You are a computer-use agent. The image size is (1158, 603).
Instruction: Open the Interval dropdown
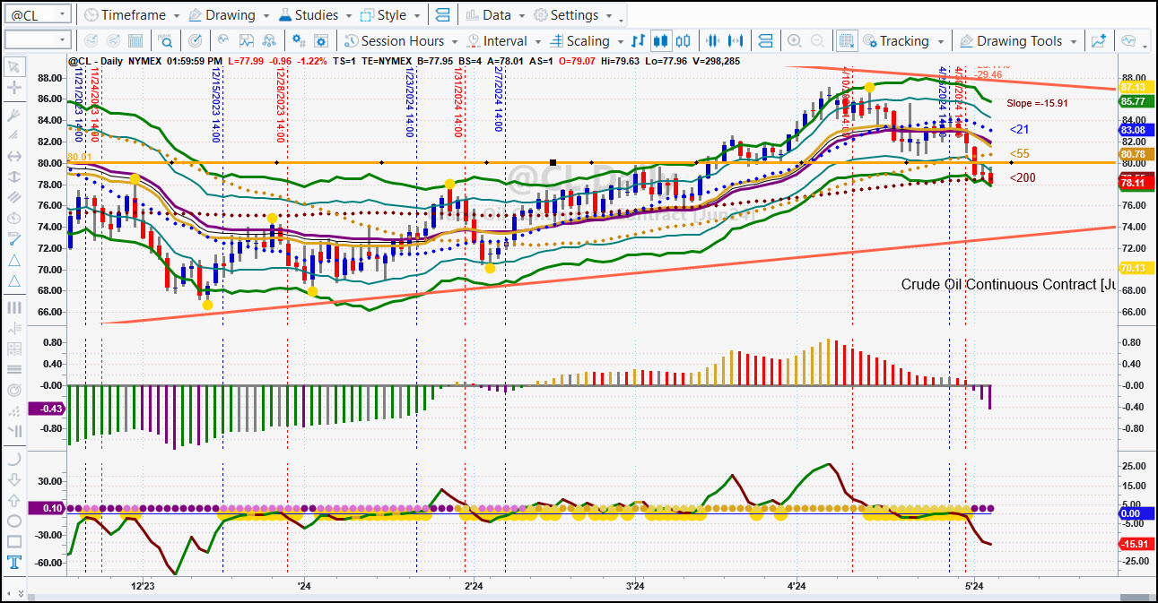[503, 40]
